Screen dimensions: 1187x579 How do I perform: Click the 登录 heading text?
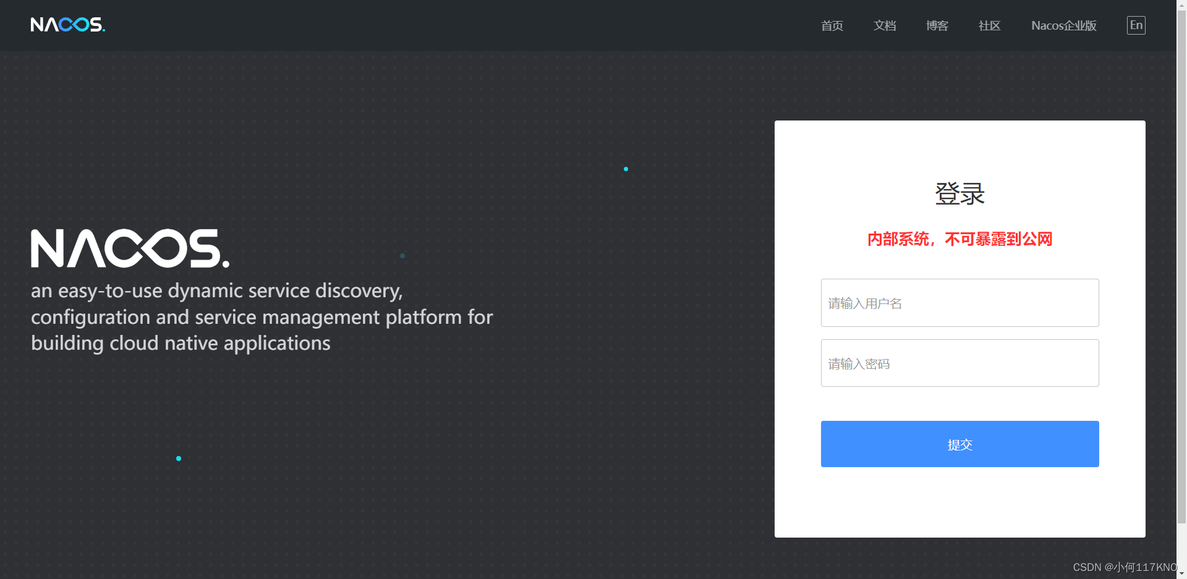pyautogui.click(x=960, y=194)
